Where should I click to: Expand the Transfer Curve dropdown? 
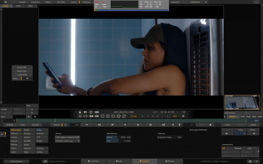[x=67, y=141]
